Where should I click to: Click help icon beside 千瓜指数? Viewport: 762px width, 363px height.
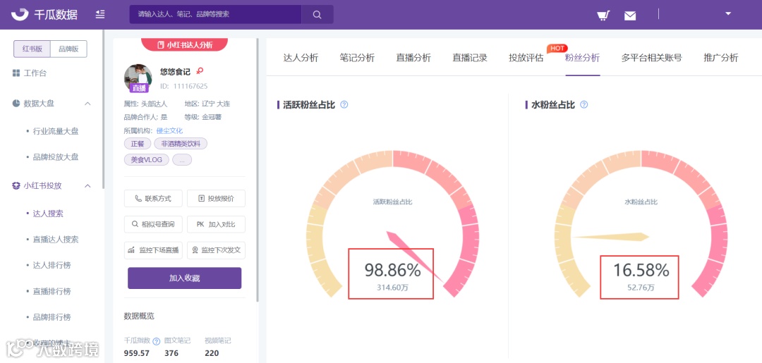point(157,341)
